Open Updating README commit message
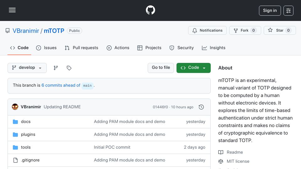This screenshot has width=301, height=169. pyautogui.click(x=62, y=107)
